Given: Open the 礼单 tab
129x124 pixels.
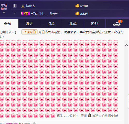Looking at the screenshot, I should [x=73, y=23].
